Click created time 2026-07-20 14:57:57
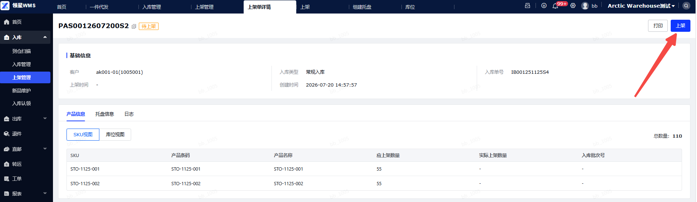697x202 pixels. point(331,85)
